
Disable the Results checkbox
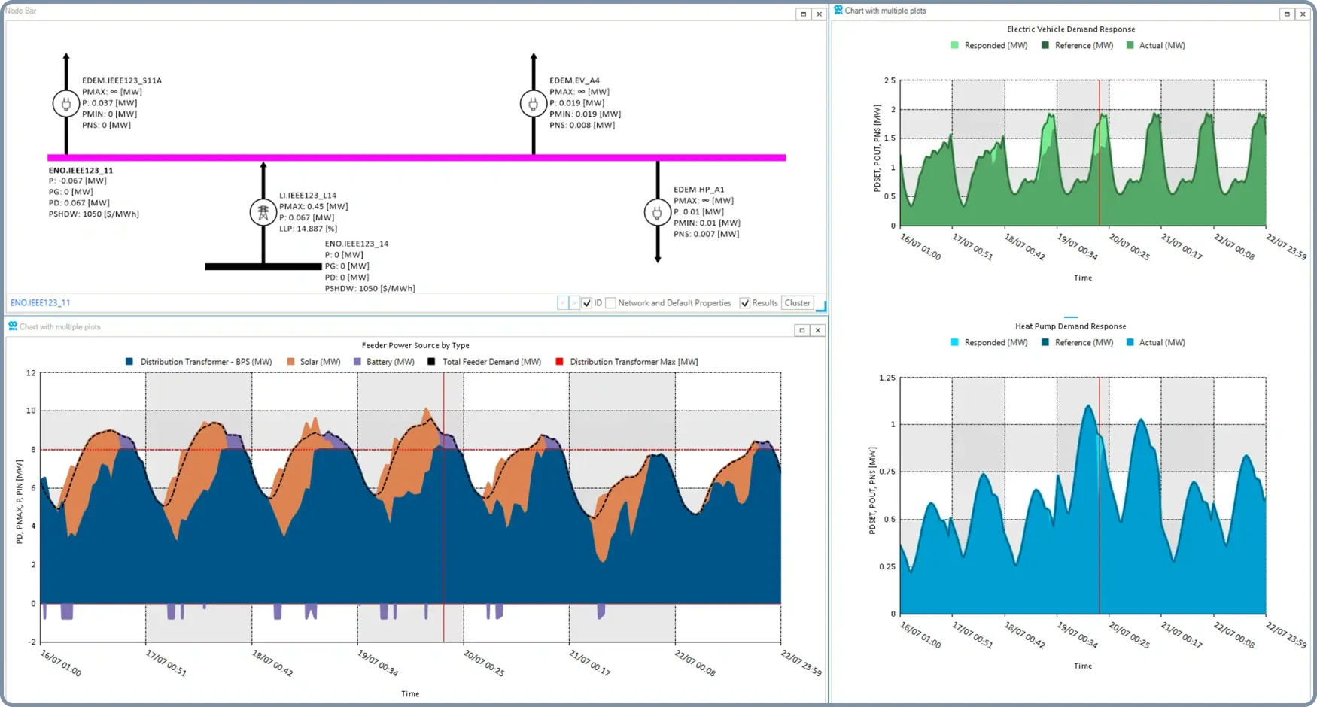(745, 302)
